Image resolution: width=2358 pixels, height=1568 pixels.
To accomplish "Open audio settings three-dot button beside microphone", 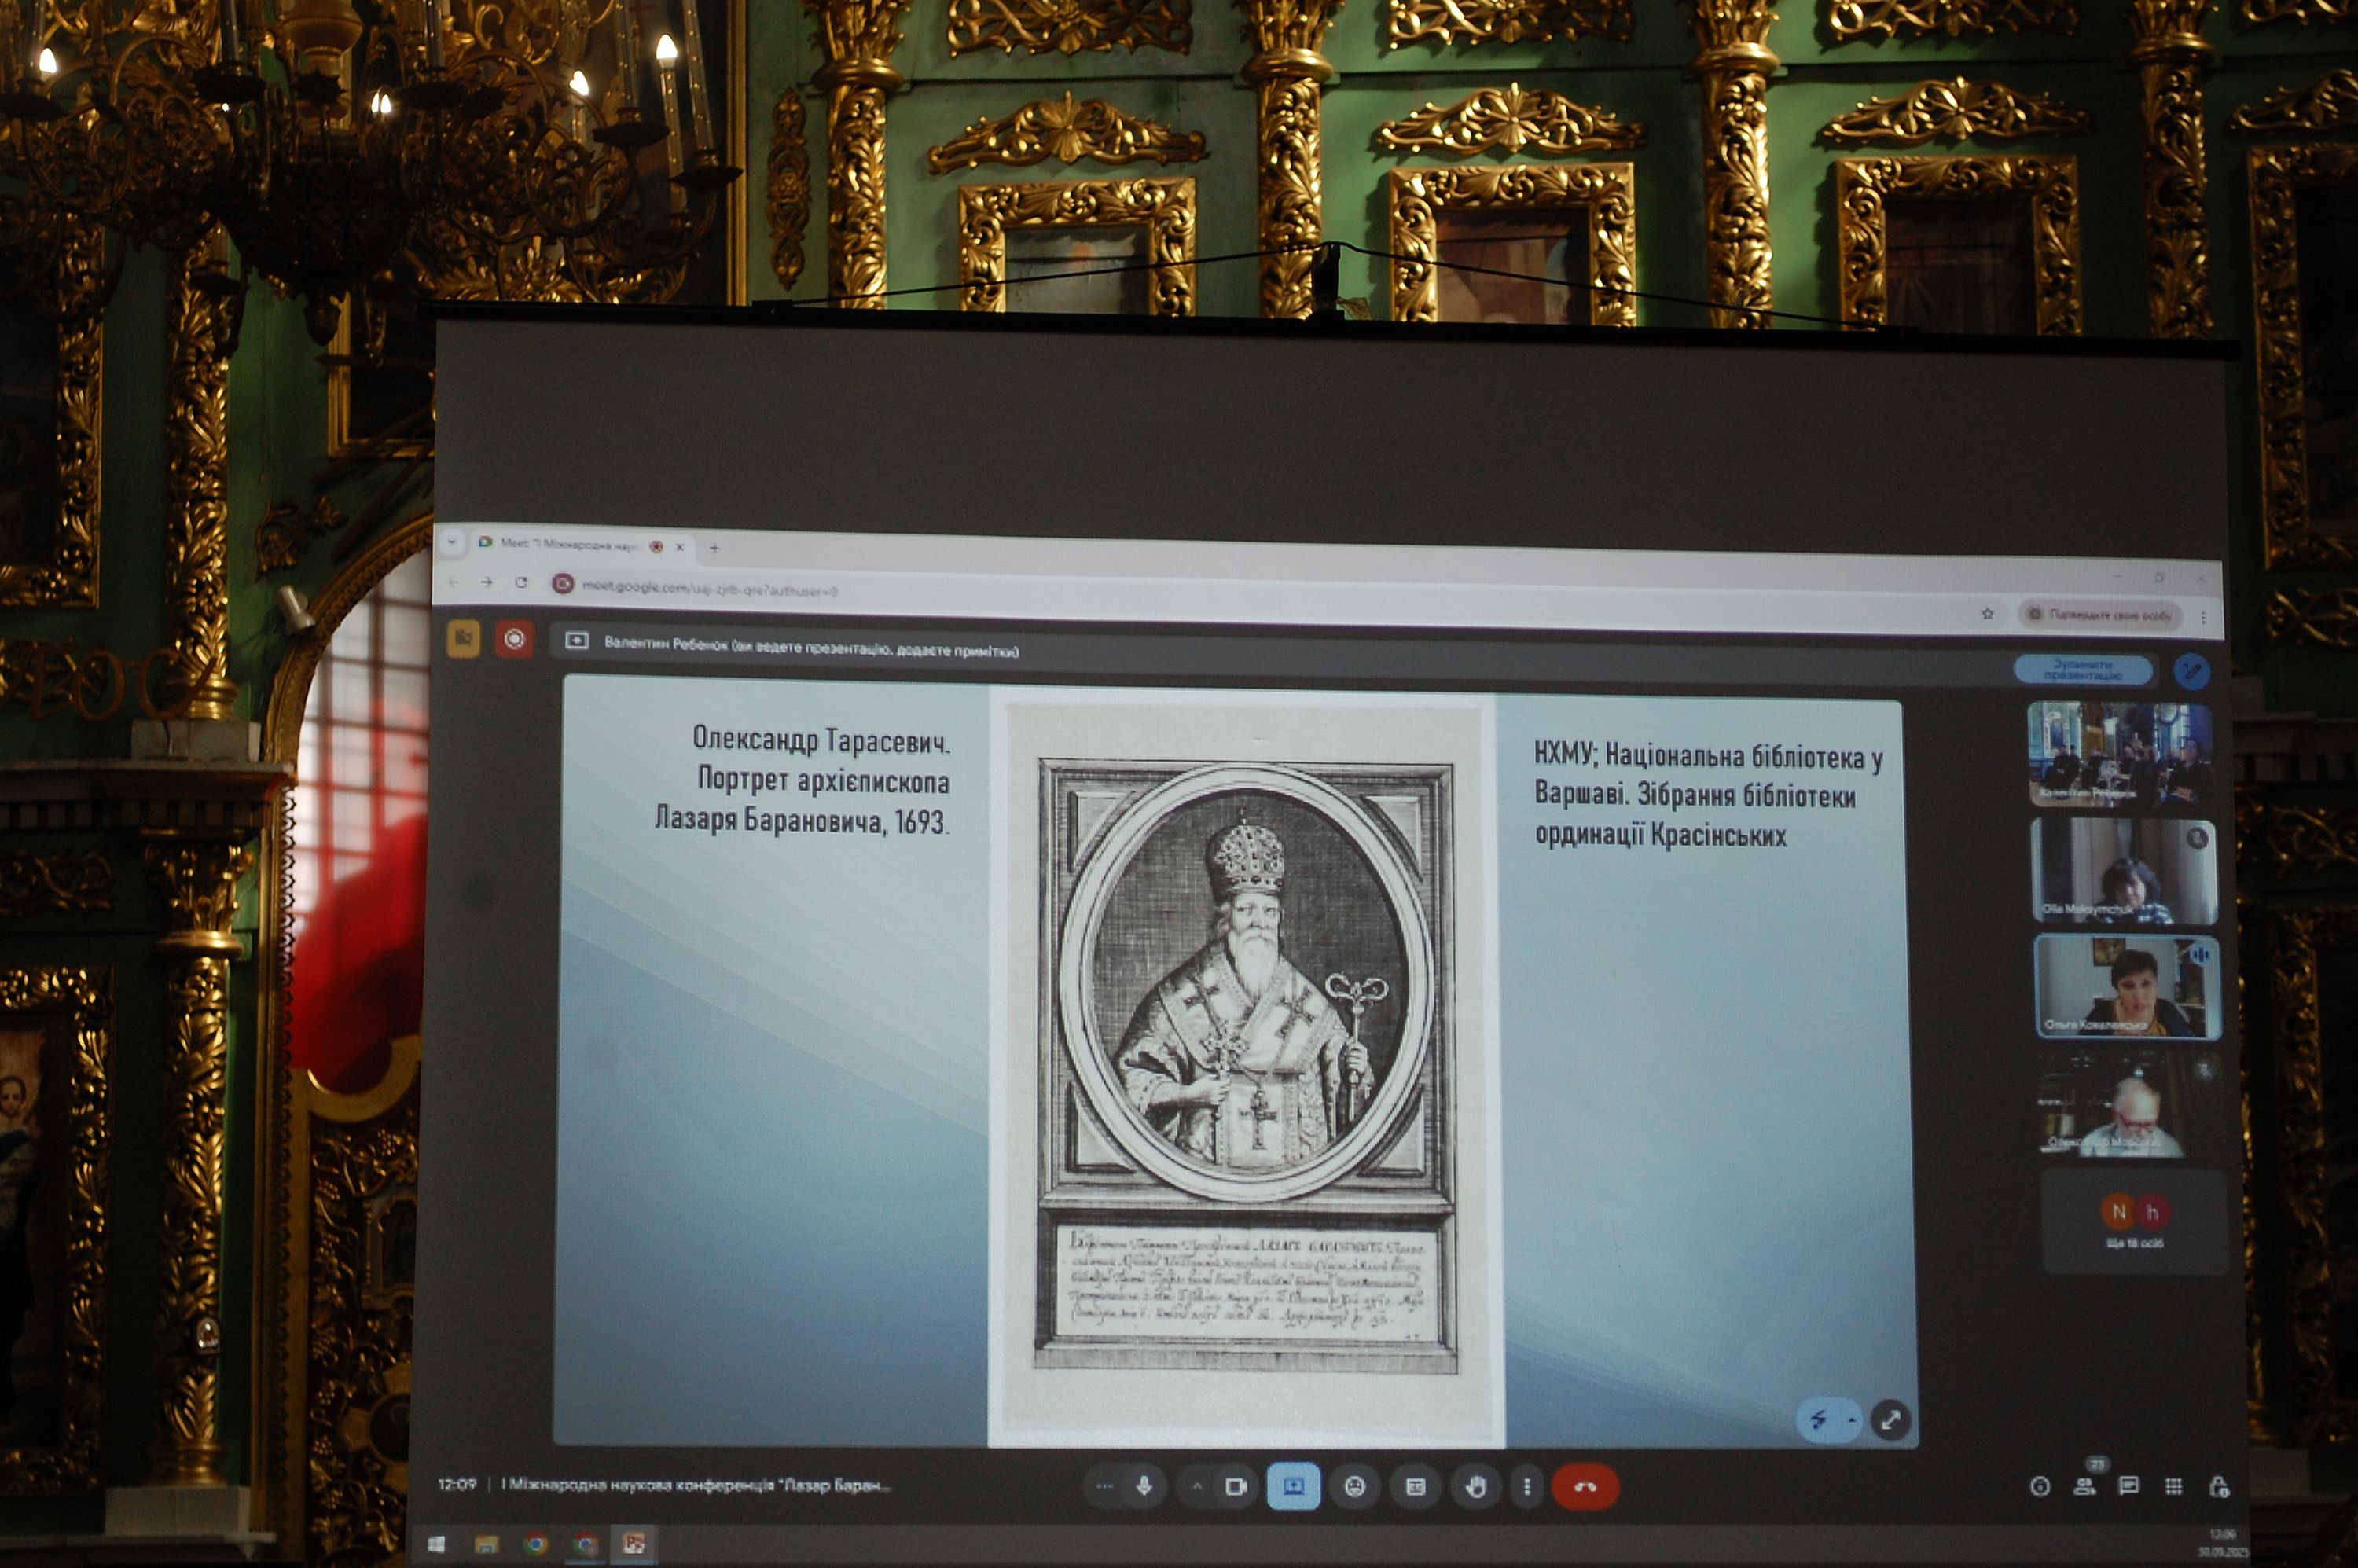I will point(1104,1486).
